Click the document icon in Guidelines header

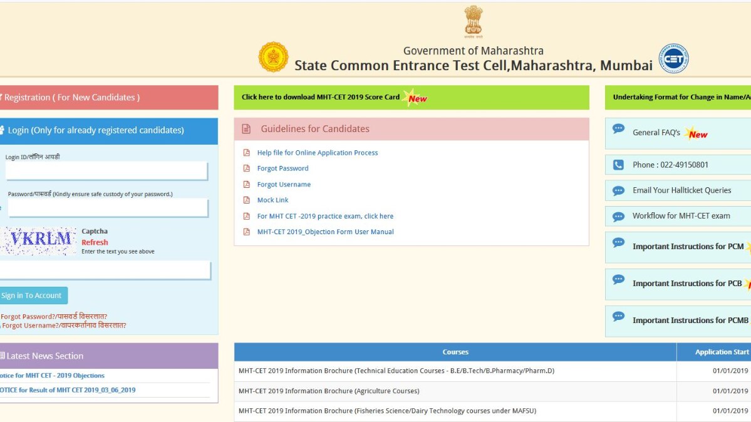[246, 129]
